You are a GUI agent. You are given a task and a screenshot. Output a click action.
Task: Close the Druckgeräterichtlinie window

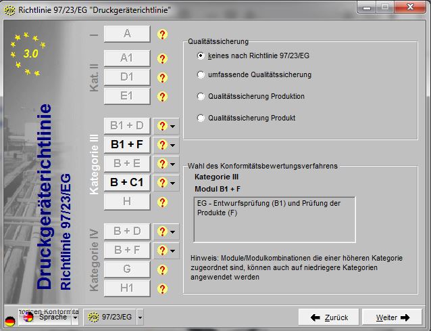coord(410,7)
